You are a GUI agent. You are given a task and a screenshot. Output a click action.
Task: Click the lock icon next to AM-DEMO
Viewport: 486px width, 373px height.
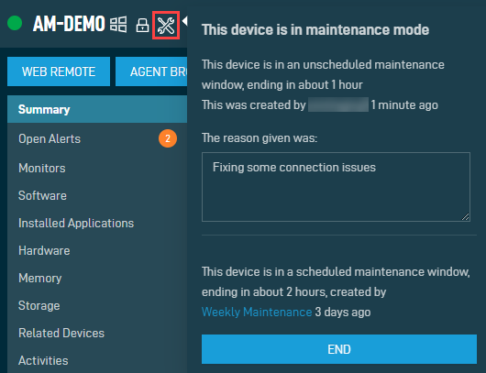[x=142, y=26]
